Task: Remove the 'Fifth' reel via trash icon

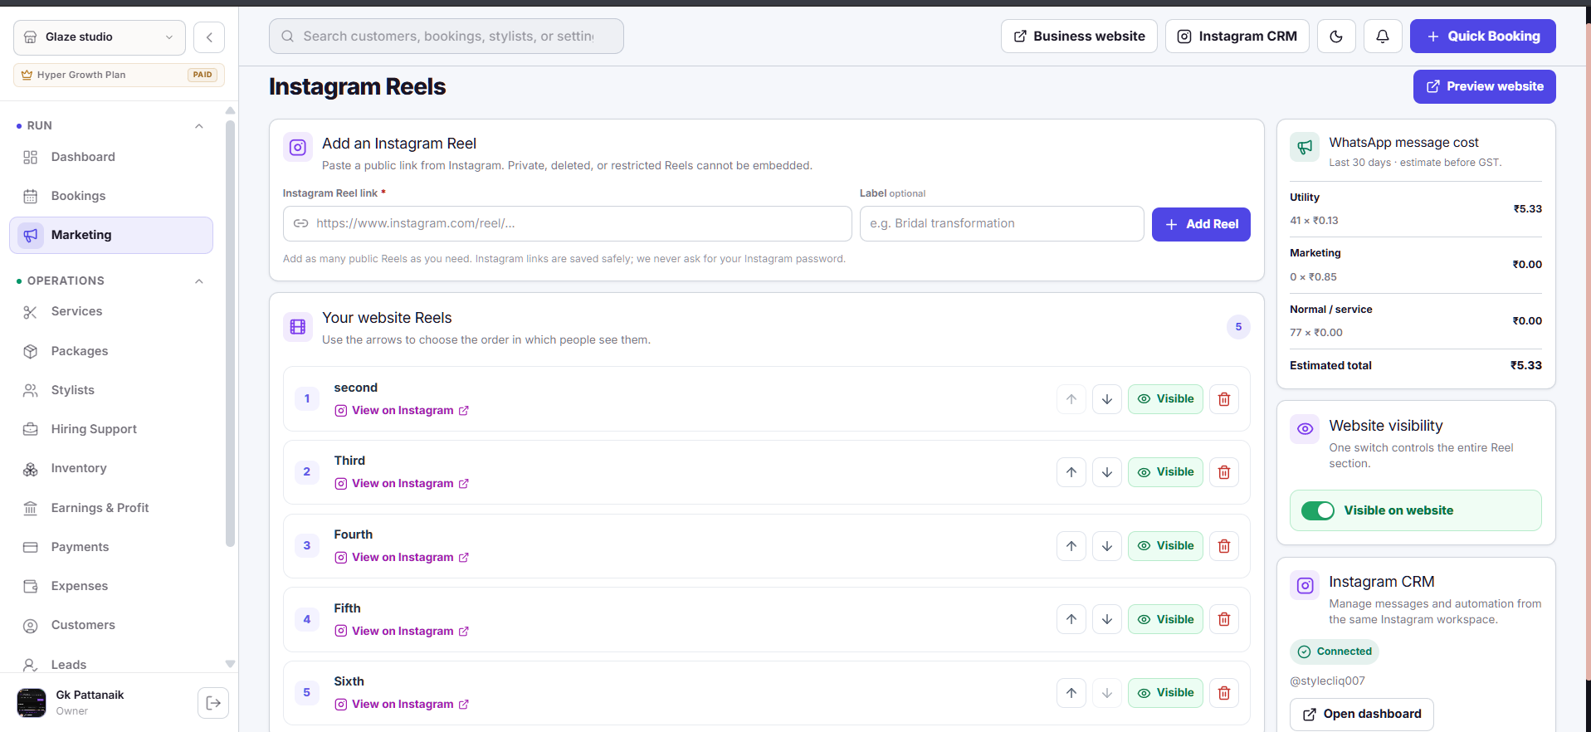Action: point(1224,619)
